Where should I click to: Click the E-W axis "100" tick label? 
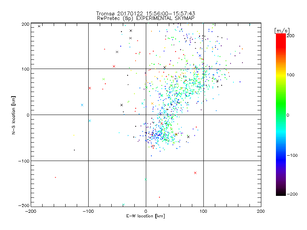pyautogui.click(x=203, y=211)
